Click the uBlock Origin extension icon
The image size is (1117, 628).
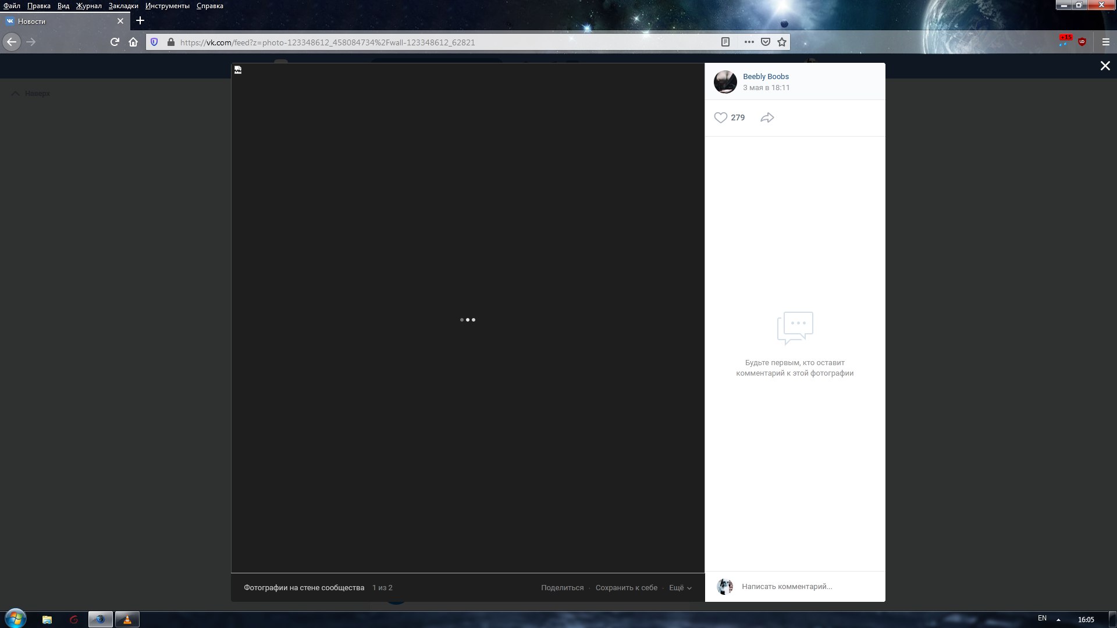coord(1082,42)
